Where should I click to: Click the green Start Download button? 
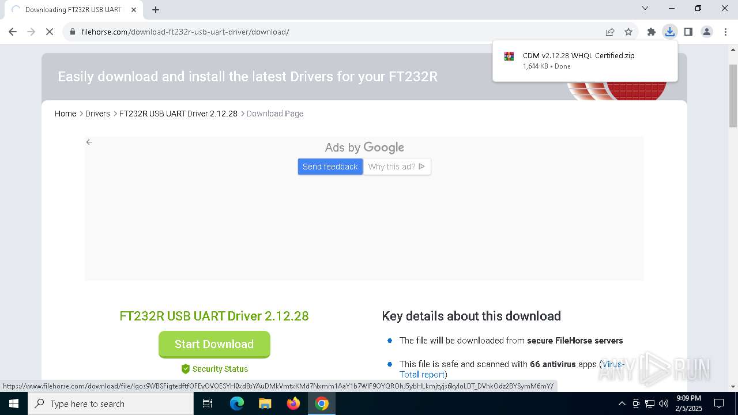point(214,344)
